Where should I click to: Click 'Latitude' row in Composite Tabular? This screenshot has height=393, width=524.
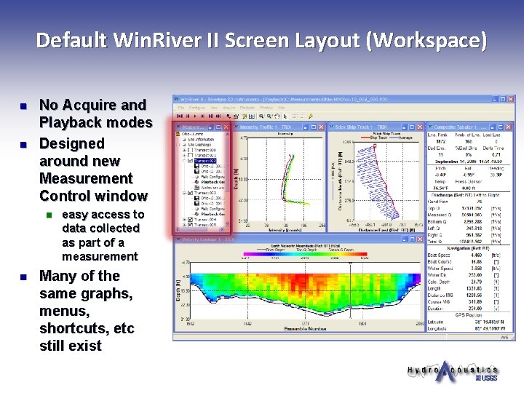[x=466, y=322]
